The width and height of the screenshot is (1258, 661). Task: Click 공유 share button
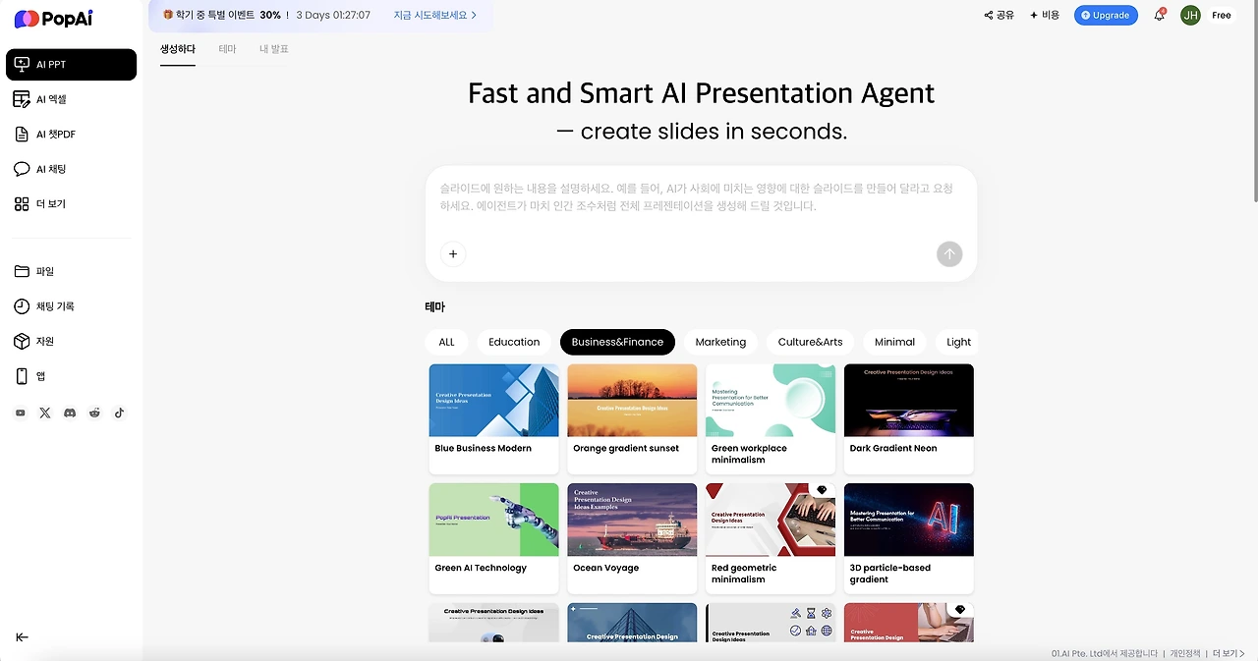tap(1000, 16)
